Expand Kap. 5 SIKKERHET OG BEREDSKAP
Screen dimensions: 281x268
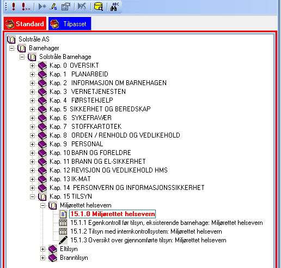[32, 109]
